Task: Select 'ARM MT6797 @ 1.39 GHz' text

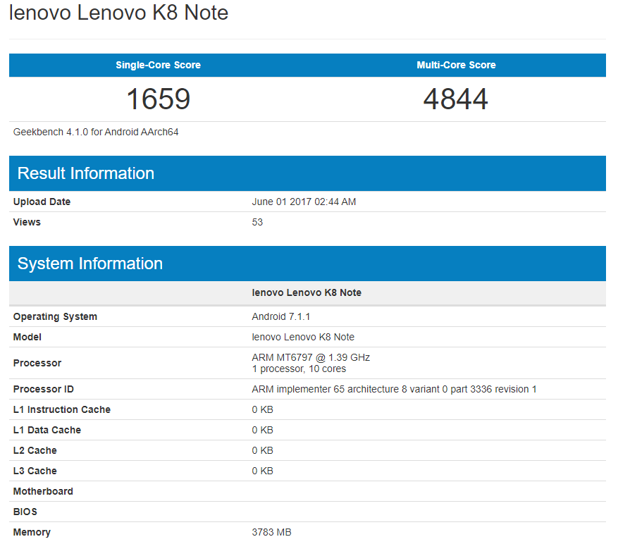Action: coord(311,357)
